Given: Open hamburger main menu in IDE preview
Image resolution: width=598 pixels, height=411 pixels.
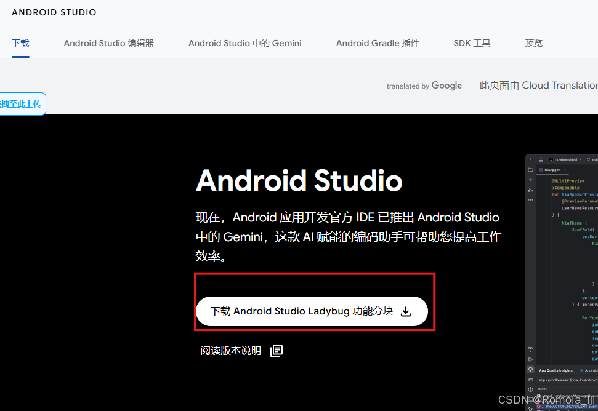Looking at the screenshot, I should point(541,159).
